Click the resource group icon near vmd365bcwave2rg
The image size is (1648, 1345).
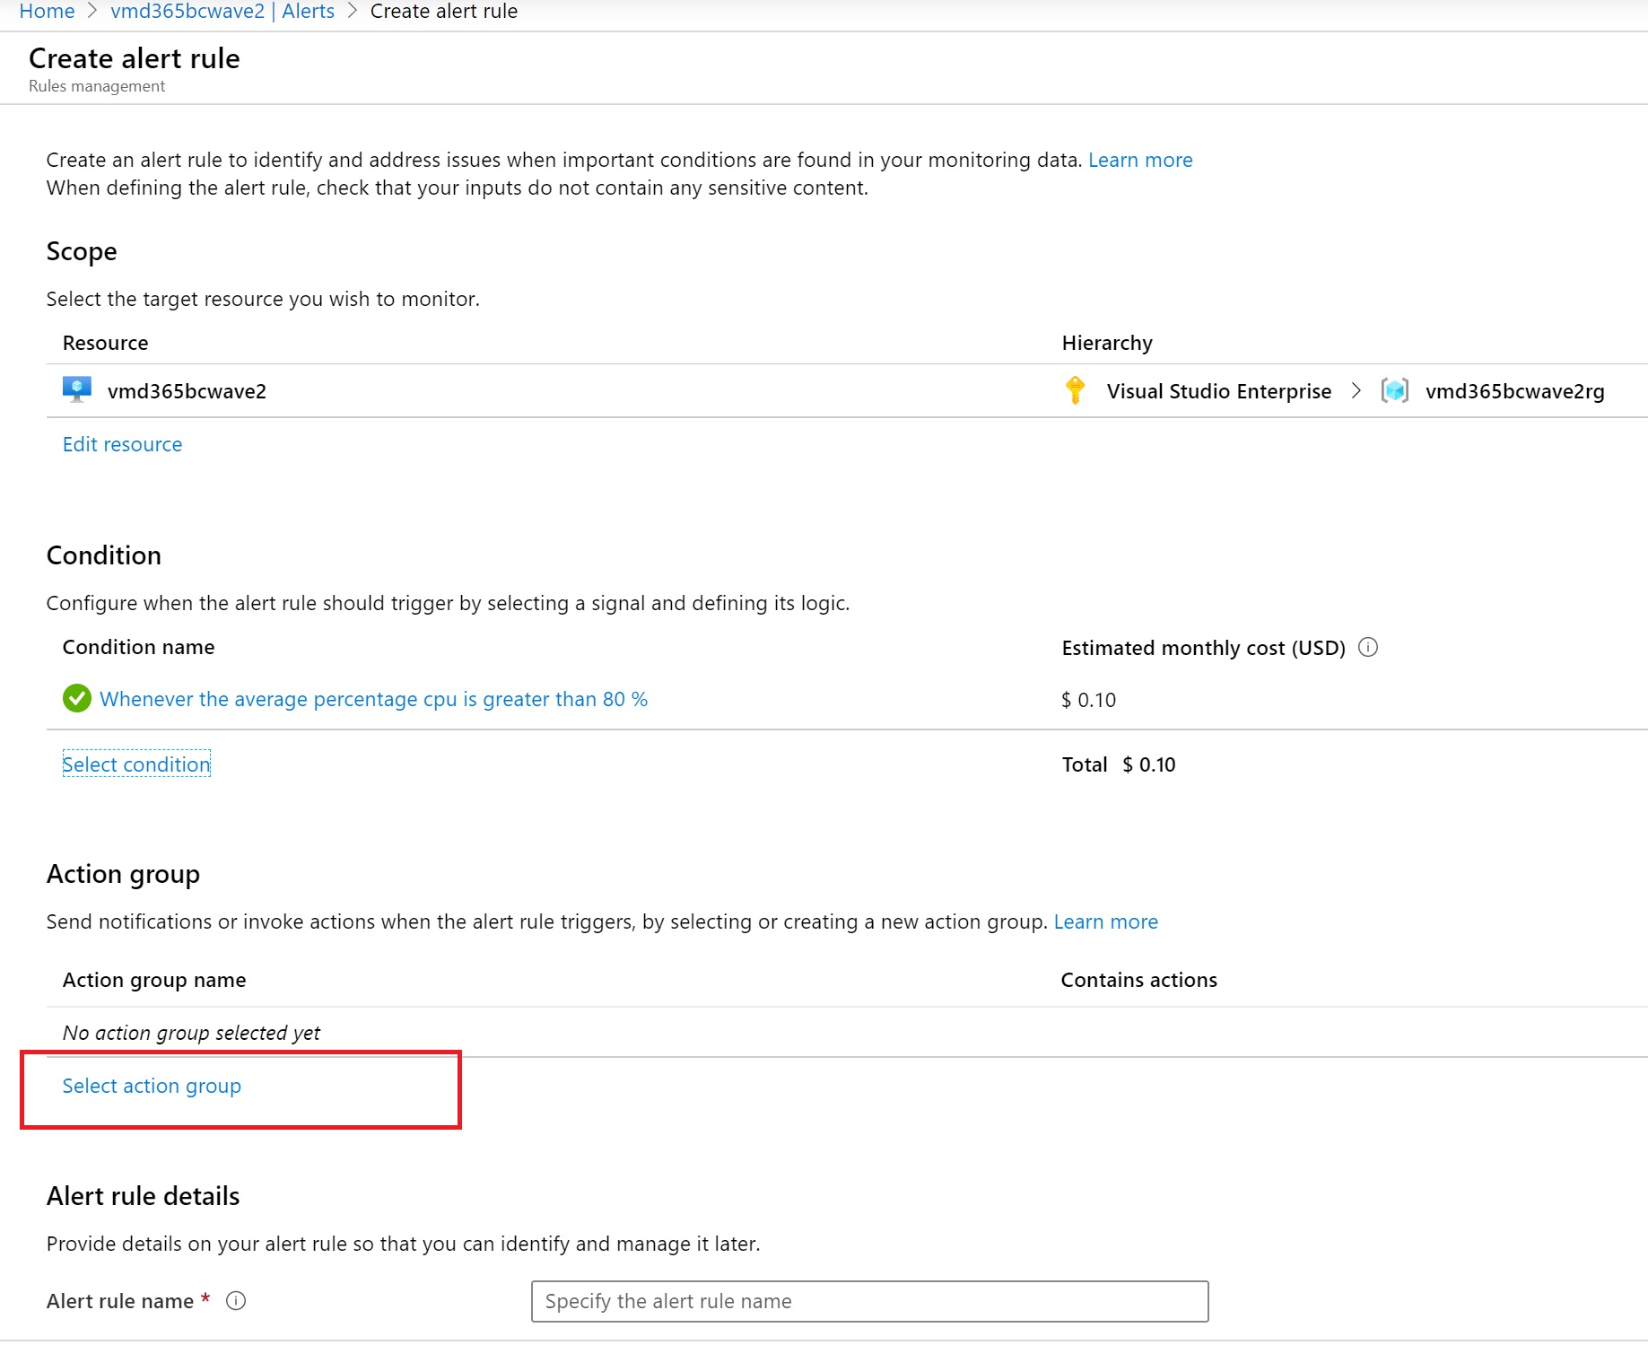pyautogui.click(x=1394, y=390)
